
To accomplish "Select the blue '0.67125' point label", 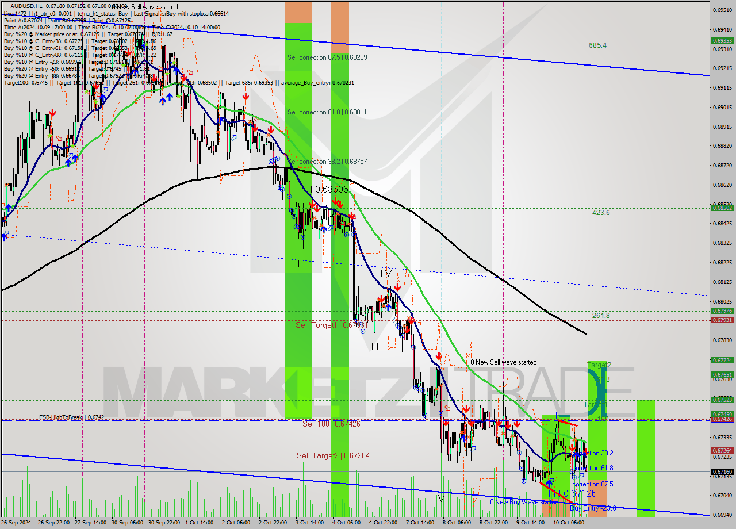I will [580, 493].
